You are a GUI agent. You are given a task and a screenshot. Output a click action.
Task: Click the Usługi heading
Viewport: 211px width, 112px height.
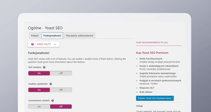139,106
